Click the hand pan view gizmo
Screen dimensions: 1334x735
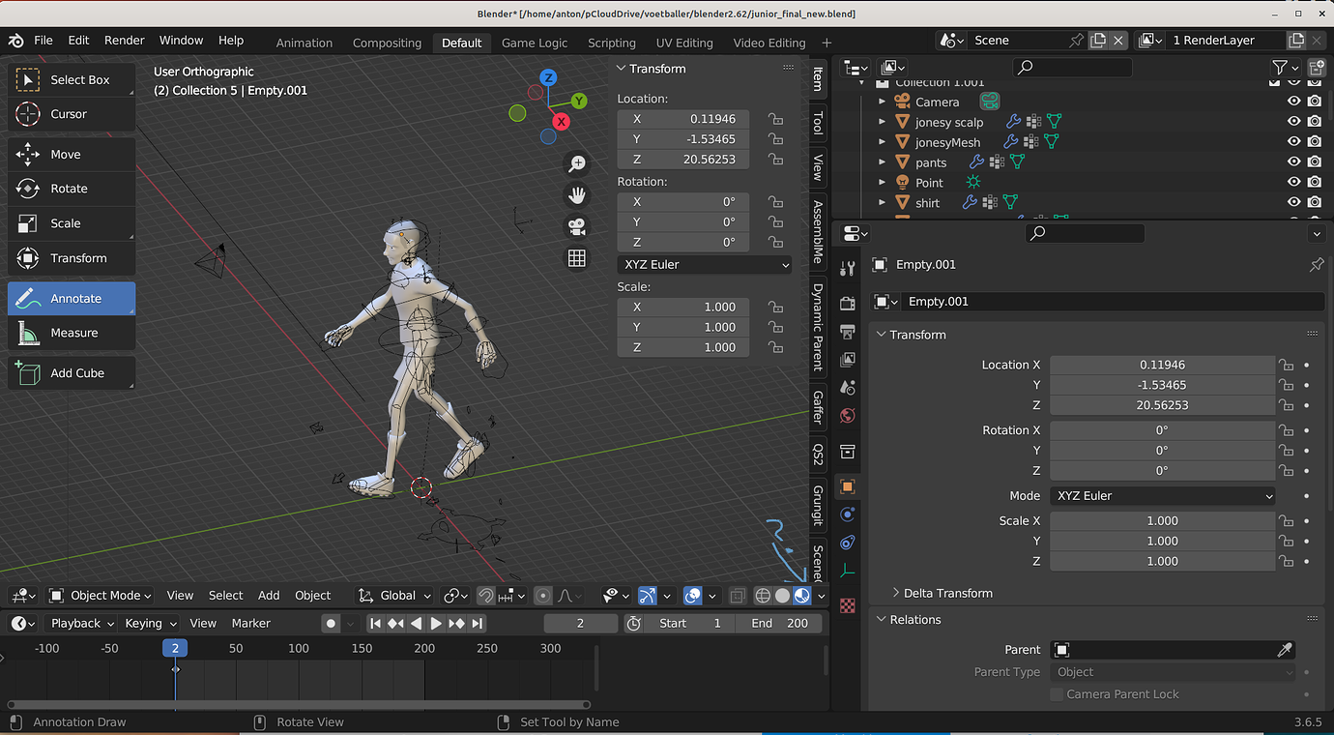[x=577, y=195]
